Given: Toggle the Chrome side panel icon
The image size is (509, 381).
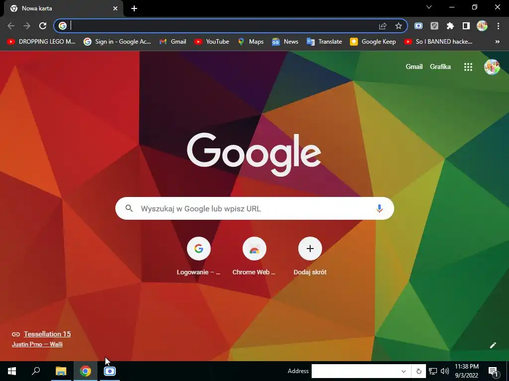Looking at the screenshot, I should tap(466, 26).
